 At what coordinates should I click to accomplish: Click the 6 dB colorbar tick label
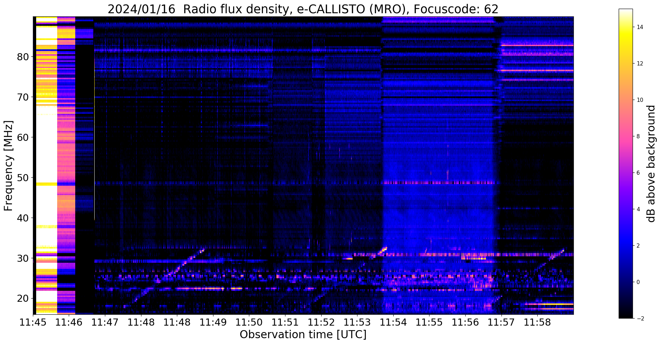(x=638, y=173)
